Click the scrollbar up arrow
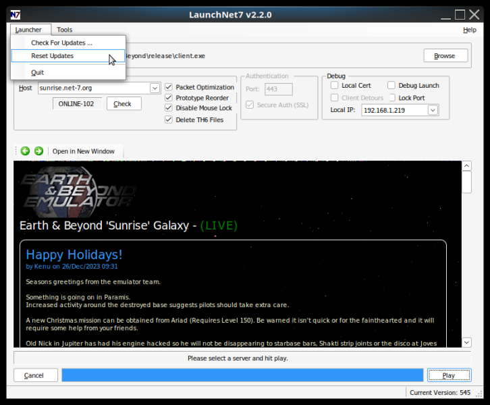This screenshot has height=405, width=490. 466,165
